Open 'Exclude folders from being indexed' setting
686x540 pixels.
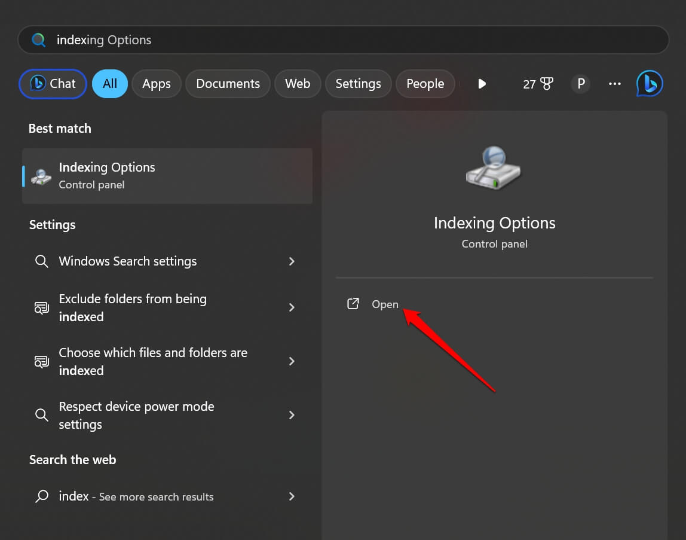coord(167,307)
